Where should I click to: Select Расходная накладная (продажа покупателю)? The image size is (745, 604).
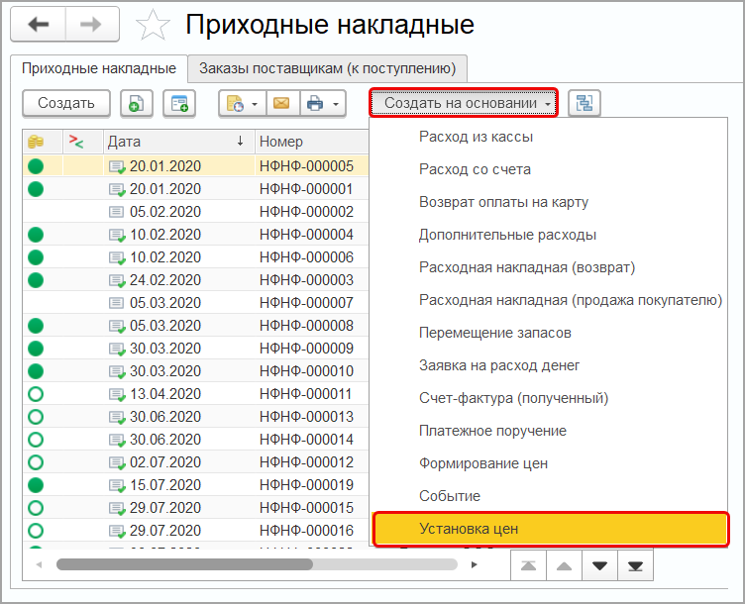pyautogui.click(x=571, y=301)
